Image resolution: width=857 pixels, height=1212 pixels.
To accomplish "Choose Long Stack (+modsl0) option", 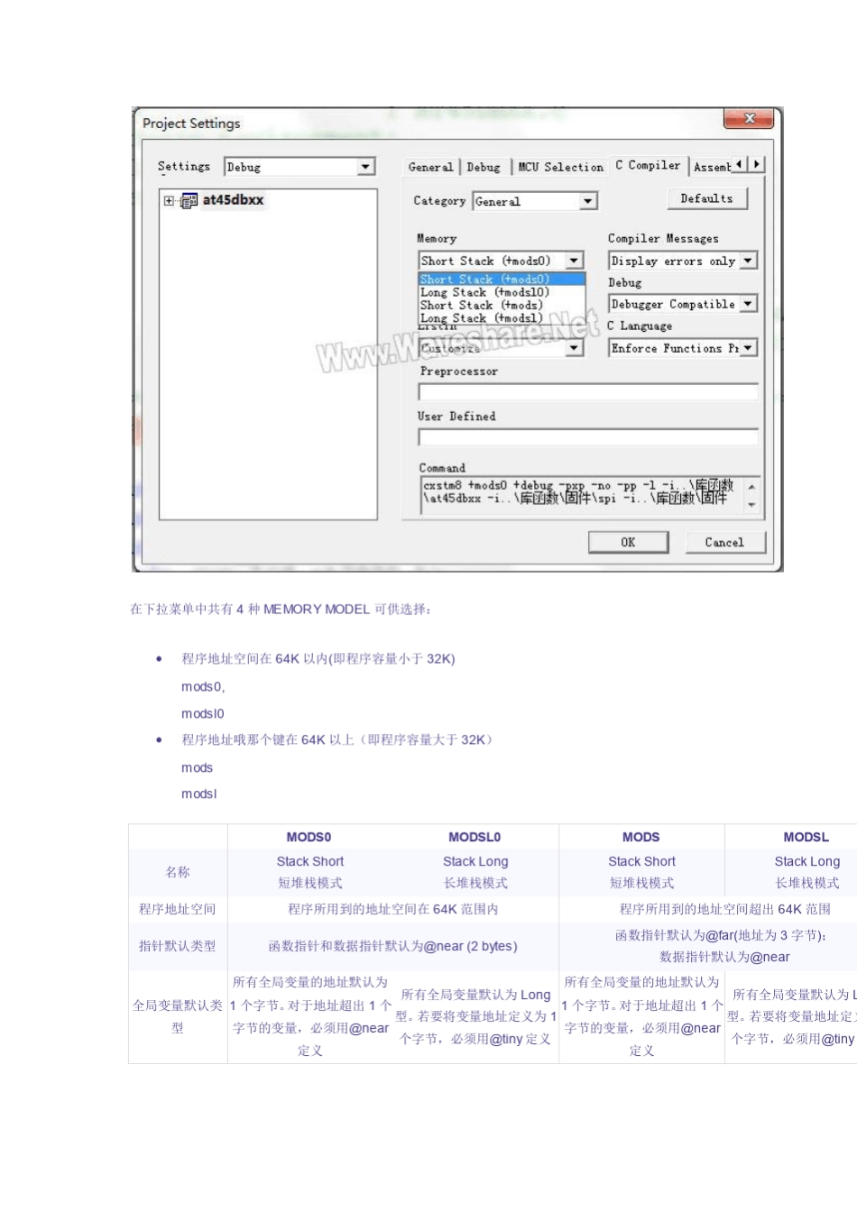I will tap(502, 292).
